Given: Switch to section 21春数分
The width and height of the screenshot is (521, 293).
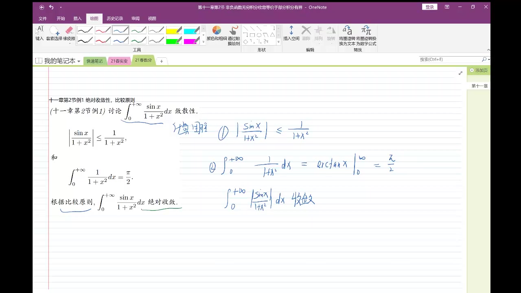Looking at the screenshot, I should 143,60.
